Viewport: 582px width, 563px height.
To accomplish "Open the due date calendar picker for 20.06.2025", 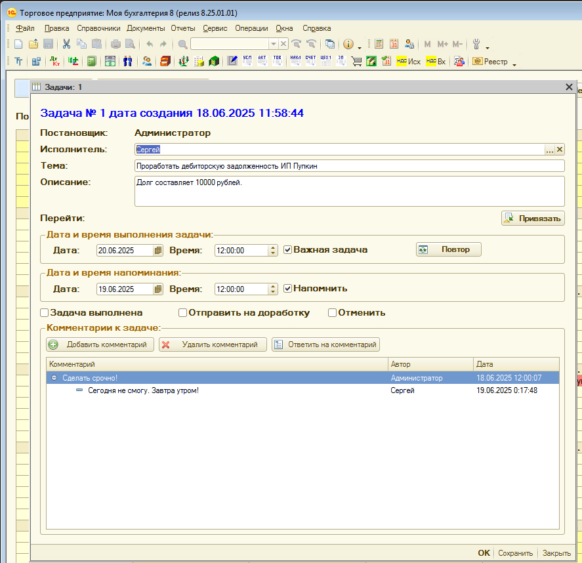I will point(157,250).
